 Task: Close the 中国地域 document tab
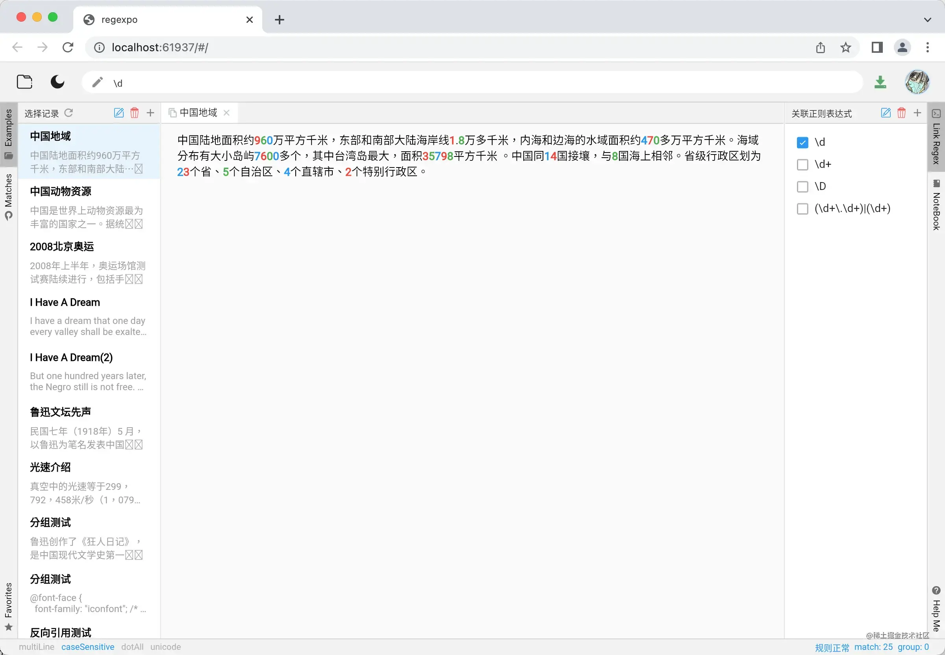pos(226,113)
